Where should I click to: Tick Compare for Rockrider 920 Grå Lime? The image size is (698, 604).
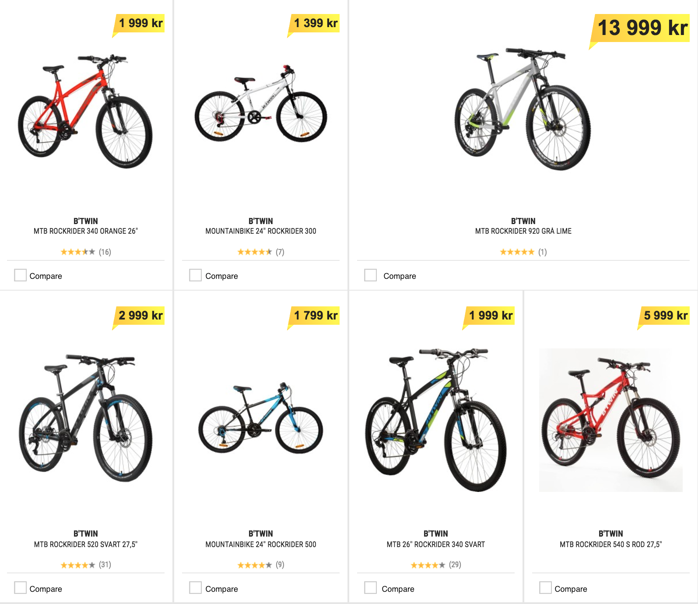point(370,275)
